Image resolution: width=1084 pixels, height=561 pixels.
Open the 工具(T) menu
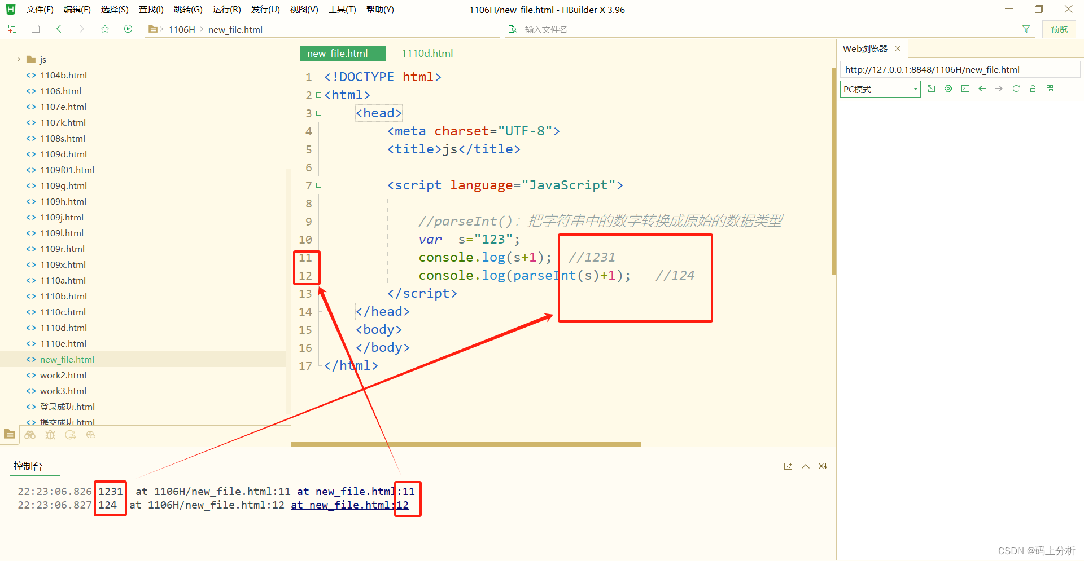(342, 10)
